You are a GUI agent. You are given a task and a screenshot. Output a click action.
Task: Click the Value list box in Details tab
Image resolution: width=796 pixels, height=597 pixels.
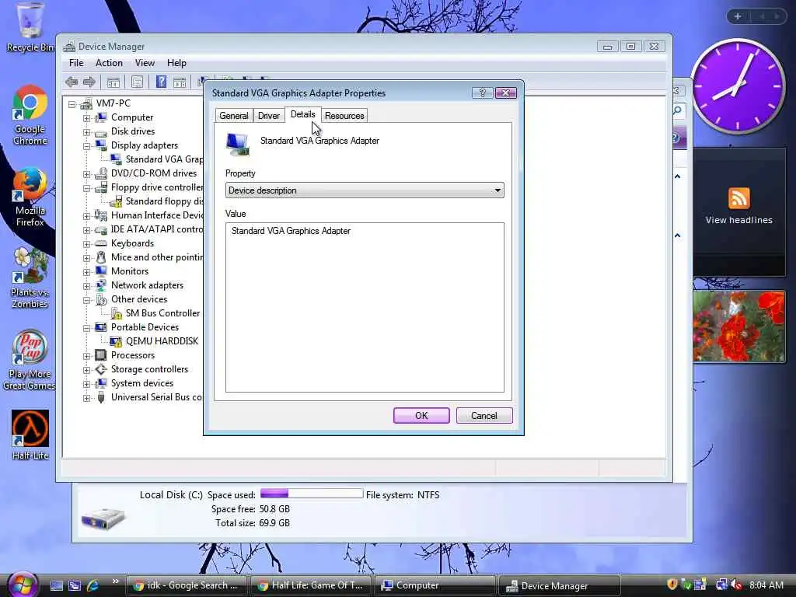[365, 307]
